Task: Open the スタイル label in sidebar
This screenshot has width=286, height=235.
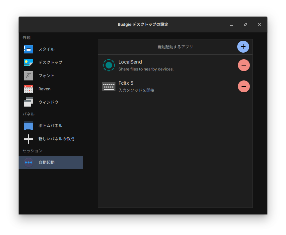Action: (46, 49)
